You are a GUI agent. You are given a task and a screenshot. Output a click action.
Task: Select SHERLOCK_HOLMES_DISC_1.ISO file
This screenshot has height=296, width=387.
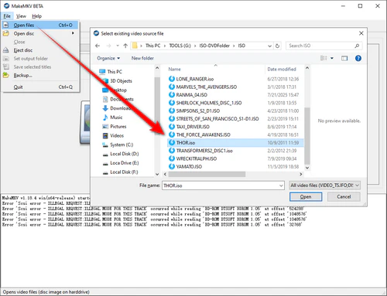(209, 103)
